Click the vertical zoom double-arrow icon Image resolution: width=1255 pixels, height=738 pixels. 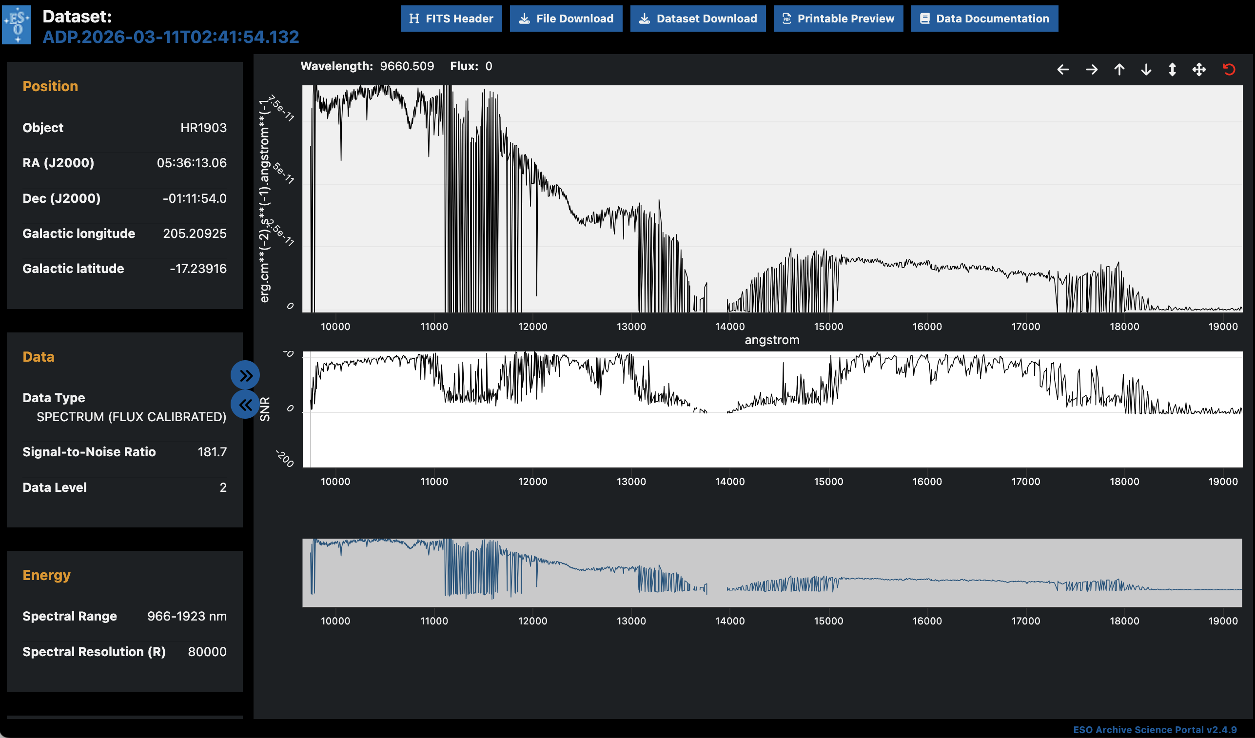coord(1172,70)
